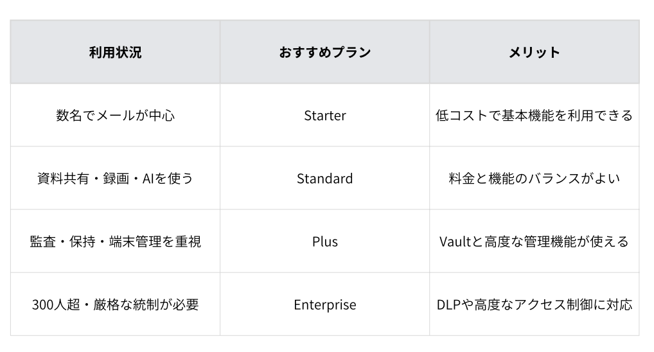The height and width of the screenshot is (352, 654).
Task: Select the Enterprise plan cell
Action: [325, 304]
